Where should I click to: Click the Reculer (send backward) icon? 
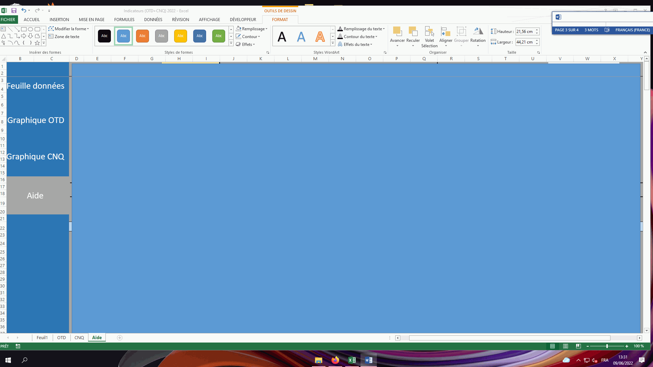click(x=413, y=32)
